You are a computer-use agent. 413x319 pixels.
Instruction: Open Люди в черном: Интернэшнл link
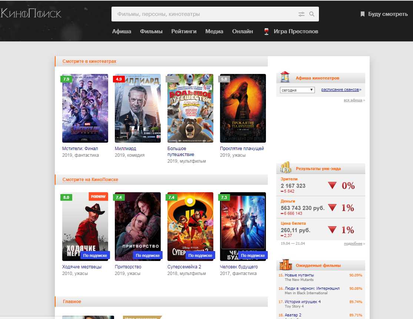tap(312, 288)
